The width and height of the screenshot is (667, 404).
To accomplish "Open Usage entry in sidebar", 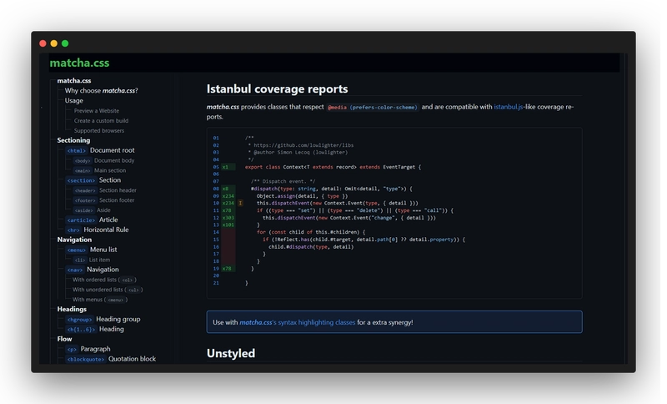I will tap(73, 100).
